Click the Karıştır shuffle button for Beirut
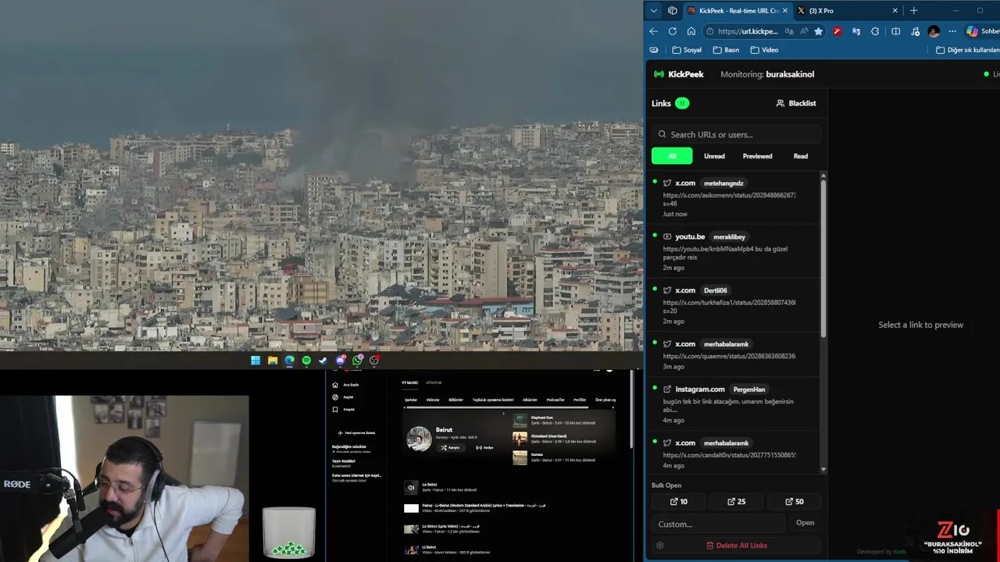The image size is (1000, 562). [x=451, y=448]
